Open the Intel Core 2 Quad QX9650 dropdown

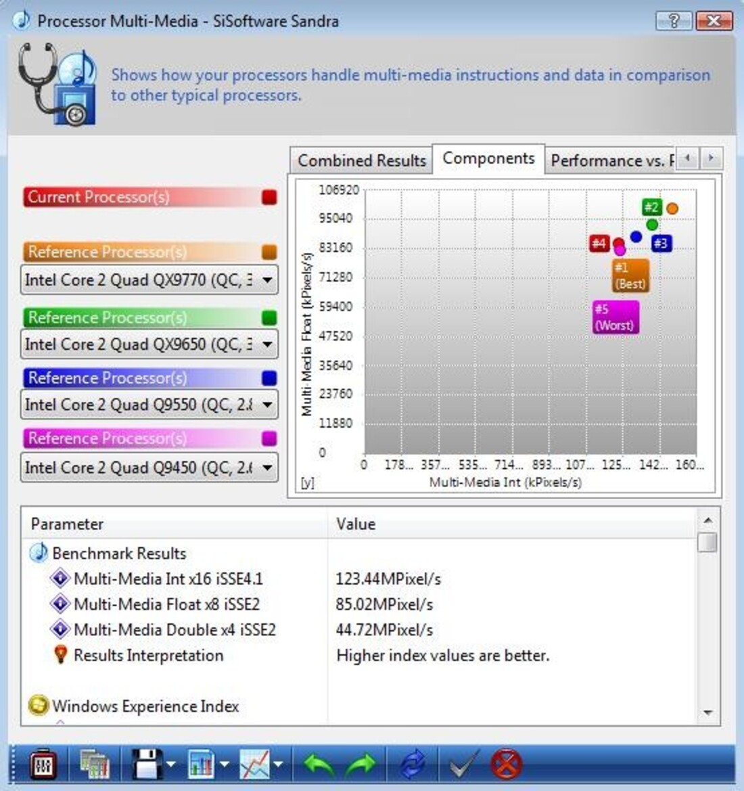click(x=149, y=344)
